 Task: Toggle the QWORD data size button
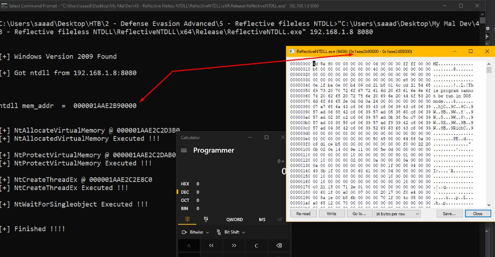tap(234, 220)
